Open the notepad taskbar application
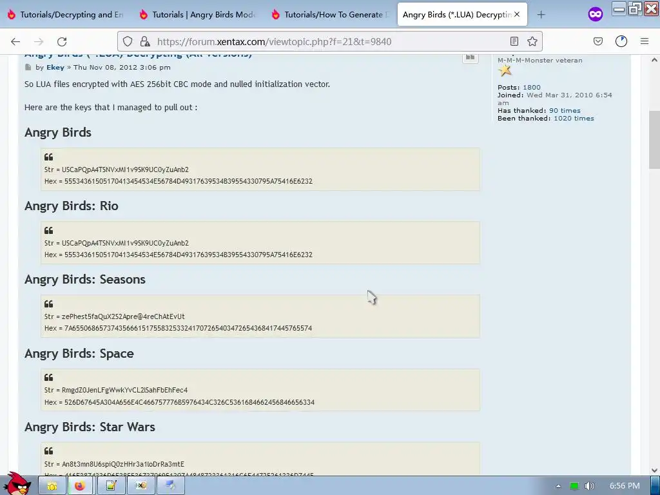The width and height of the screenshot is (660, 495). (x=111, y=486)
